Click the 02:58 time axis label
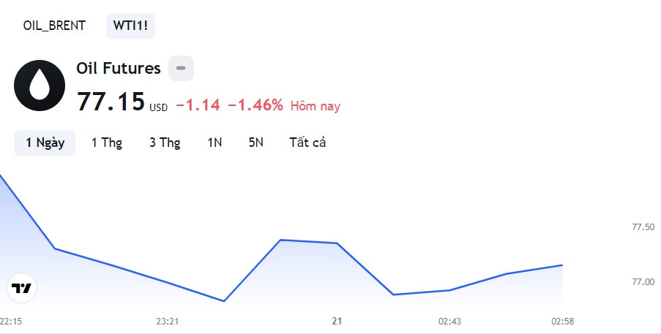This screenshot has height=334, width=661. coord(562,321)
